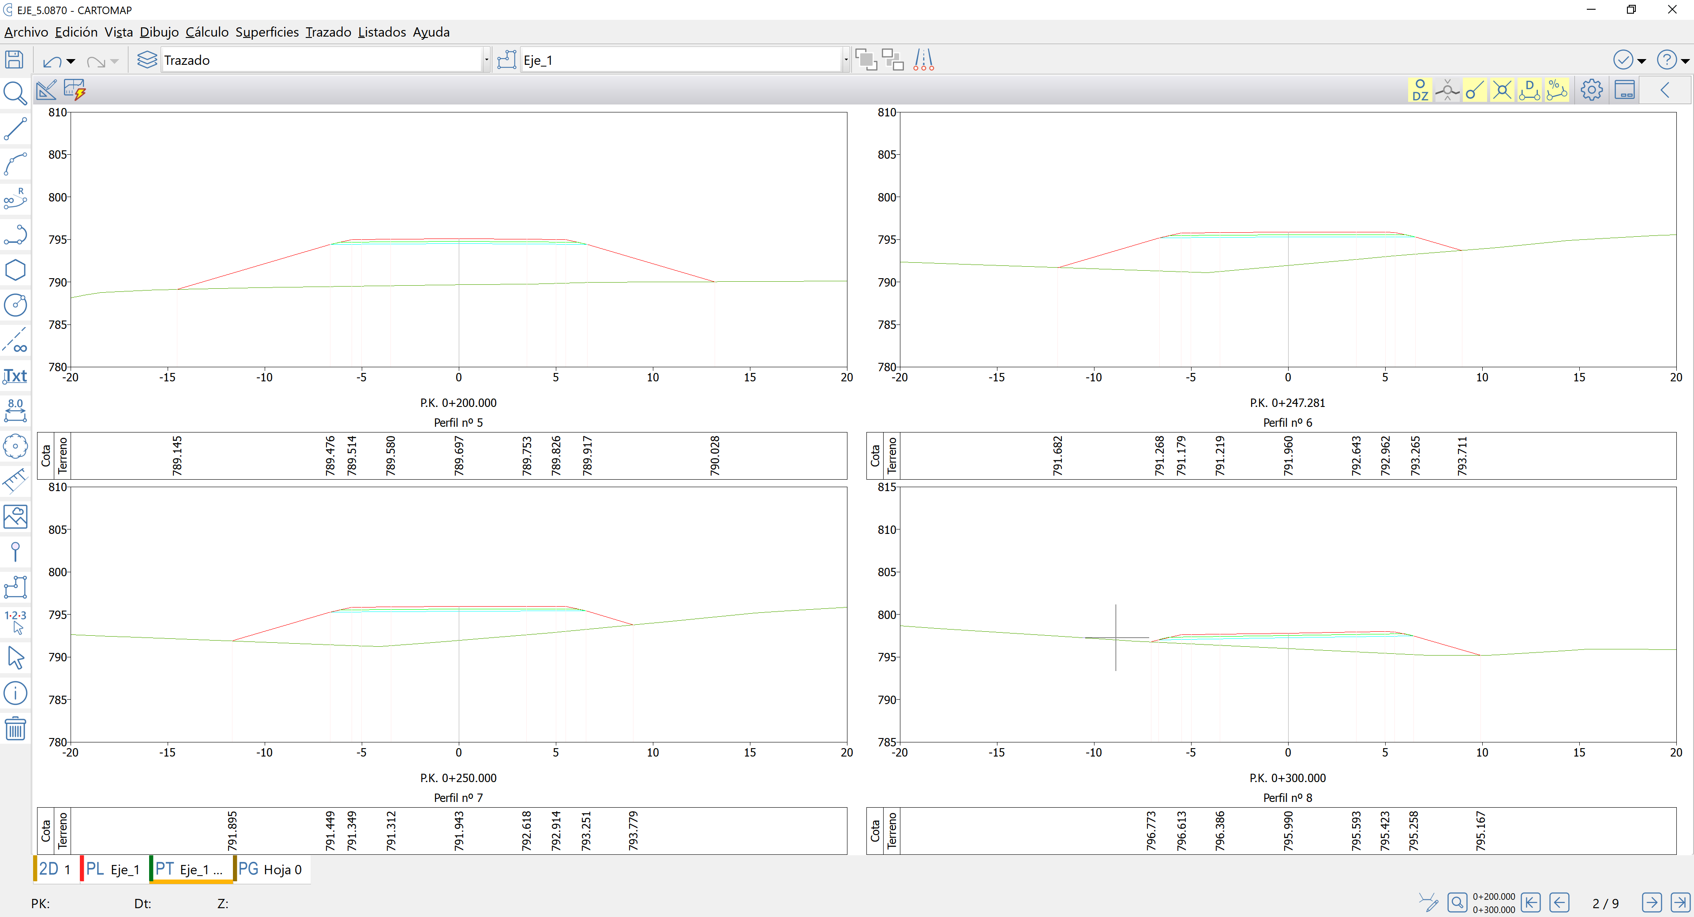Toggle the percent slope snap mode
The height and width of the screenshot is (917, 1694).
(1556, 90)
